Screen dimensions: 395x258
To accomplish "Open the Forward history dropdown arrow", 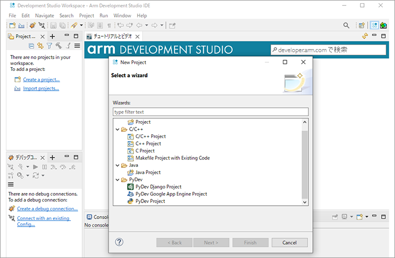I will (162, 26).
